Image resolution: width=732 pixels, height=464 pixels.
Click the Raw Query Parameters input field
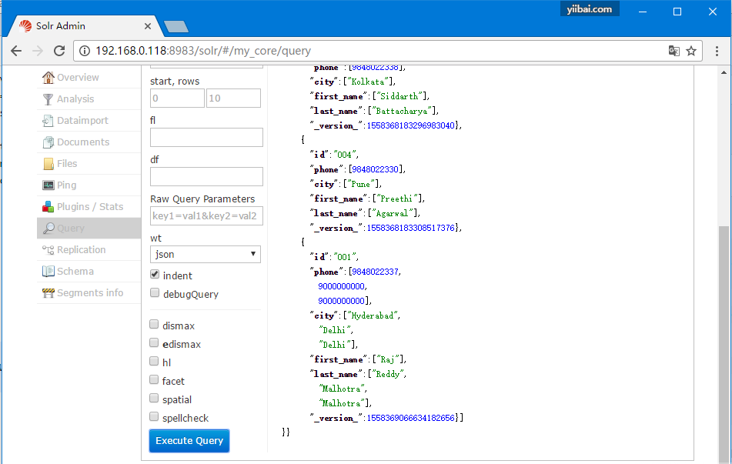[x=206, y=216]
